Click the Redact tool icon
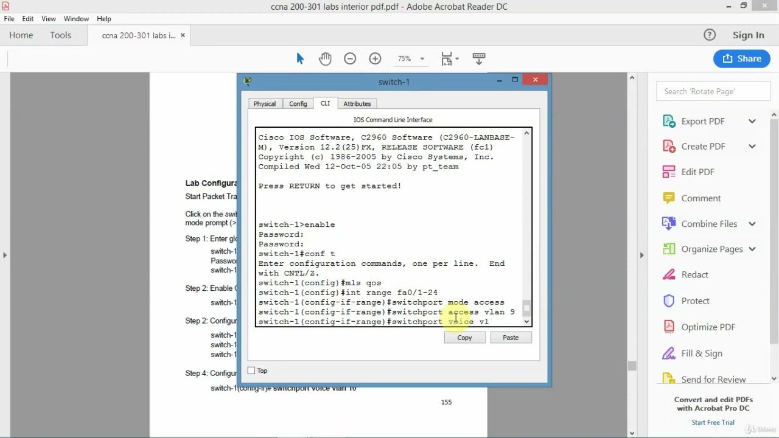Viewport: 779px width, 438px height. coord(669,274)
